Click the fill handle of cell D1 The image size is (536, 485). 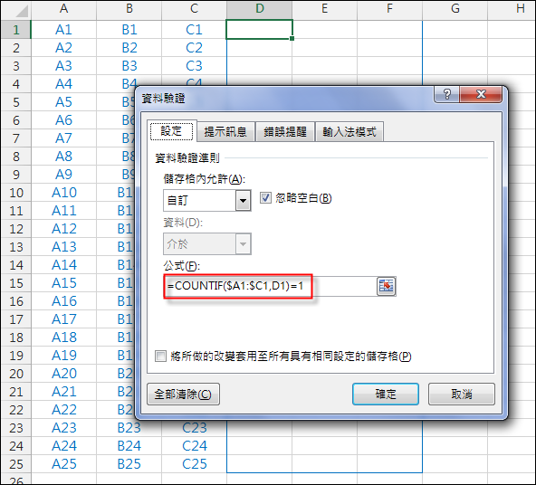(292, 39)
